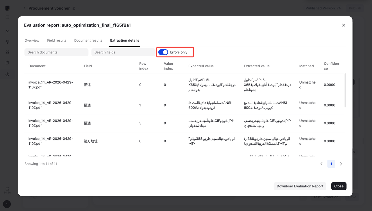Image resolution: width=372 pixels, height=211 pixels.
Task: Open the grid apps icon in sidebar
Action: click(8, 52)
